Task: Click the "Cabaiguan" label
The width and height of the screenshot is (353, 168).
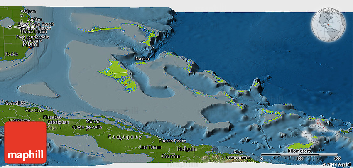Action: click(59, 122)
